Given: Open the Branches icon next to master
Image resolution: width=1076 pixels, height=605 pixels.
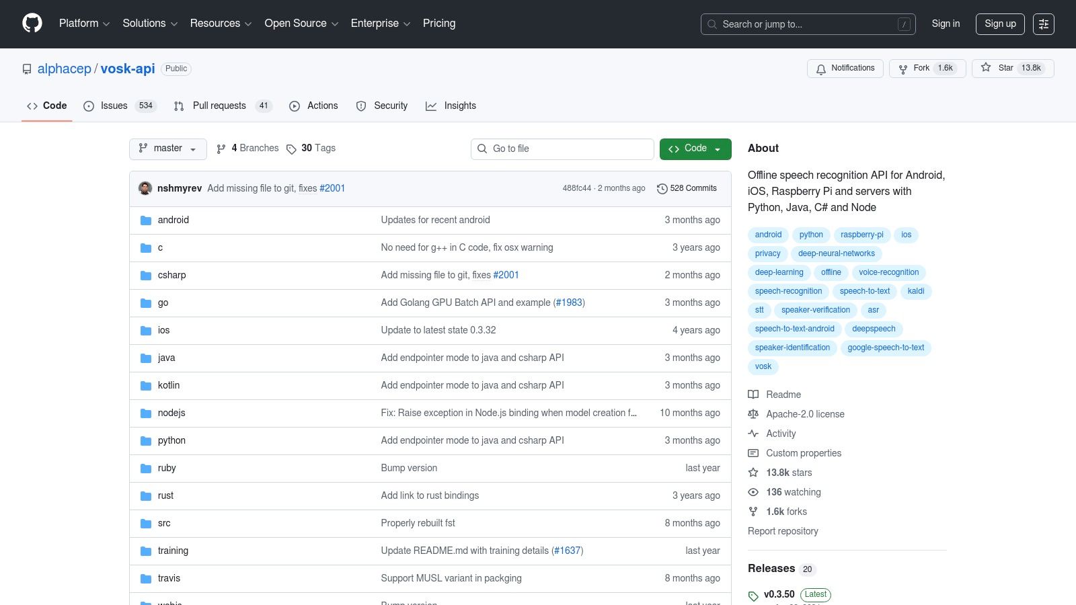Looking at the screenshot, I should (x=221, y=148).
